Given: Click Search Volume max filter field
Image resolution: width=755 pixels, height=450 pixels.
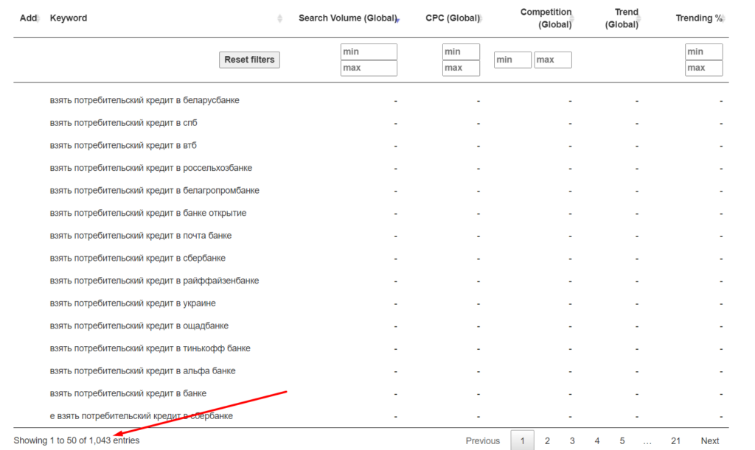Looking at the screenshot, I should coord(369,68).
